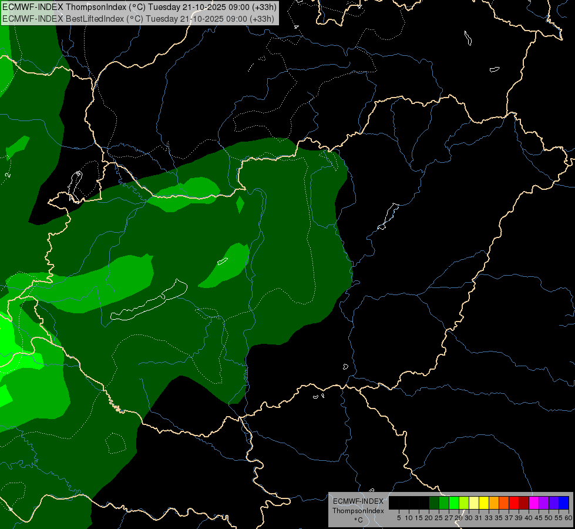Select the dark green 20–25 legend swatch
This screenshot has height=529, width=575.
[434, 503]
